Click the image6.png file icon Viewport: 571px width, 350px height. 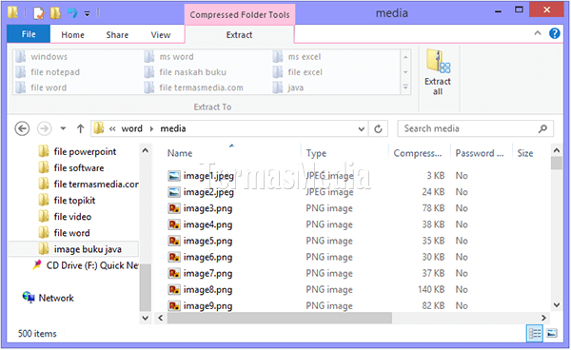click(x=174, y=257)
